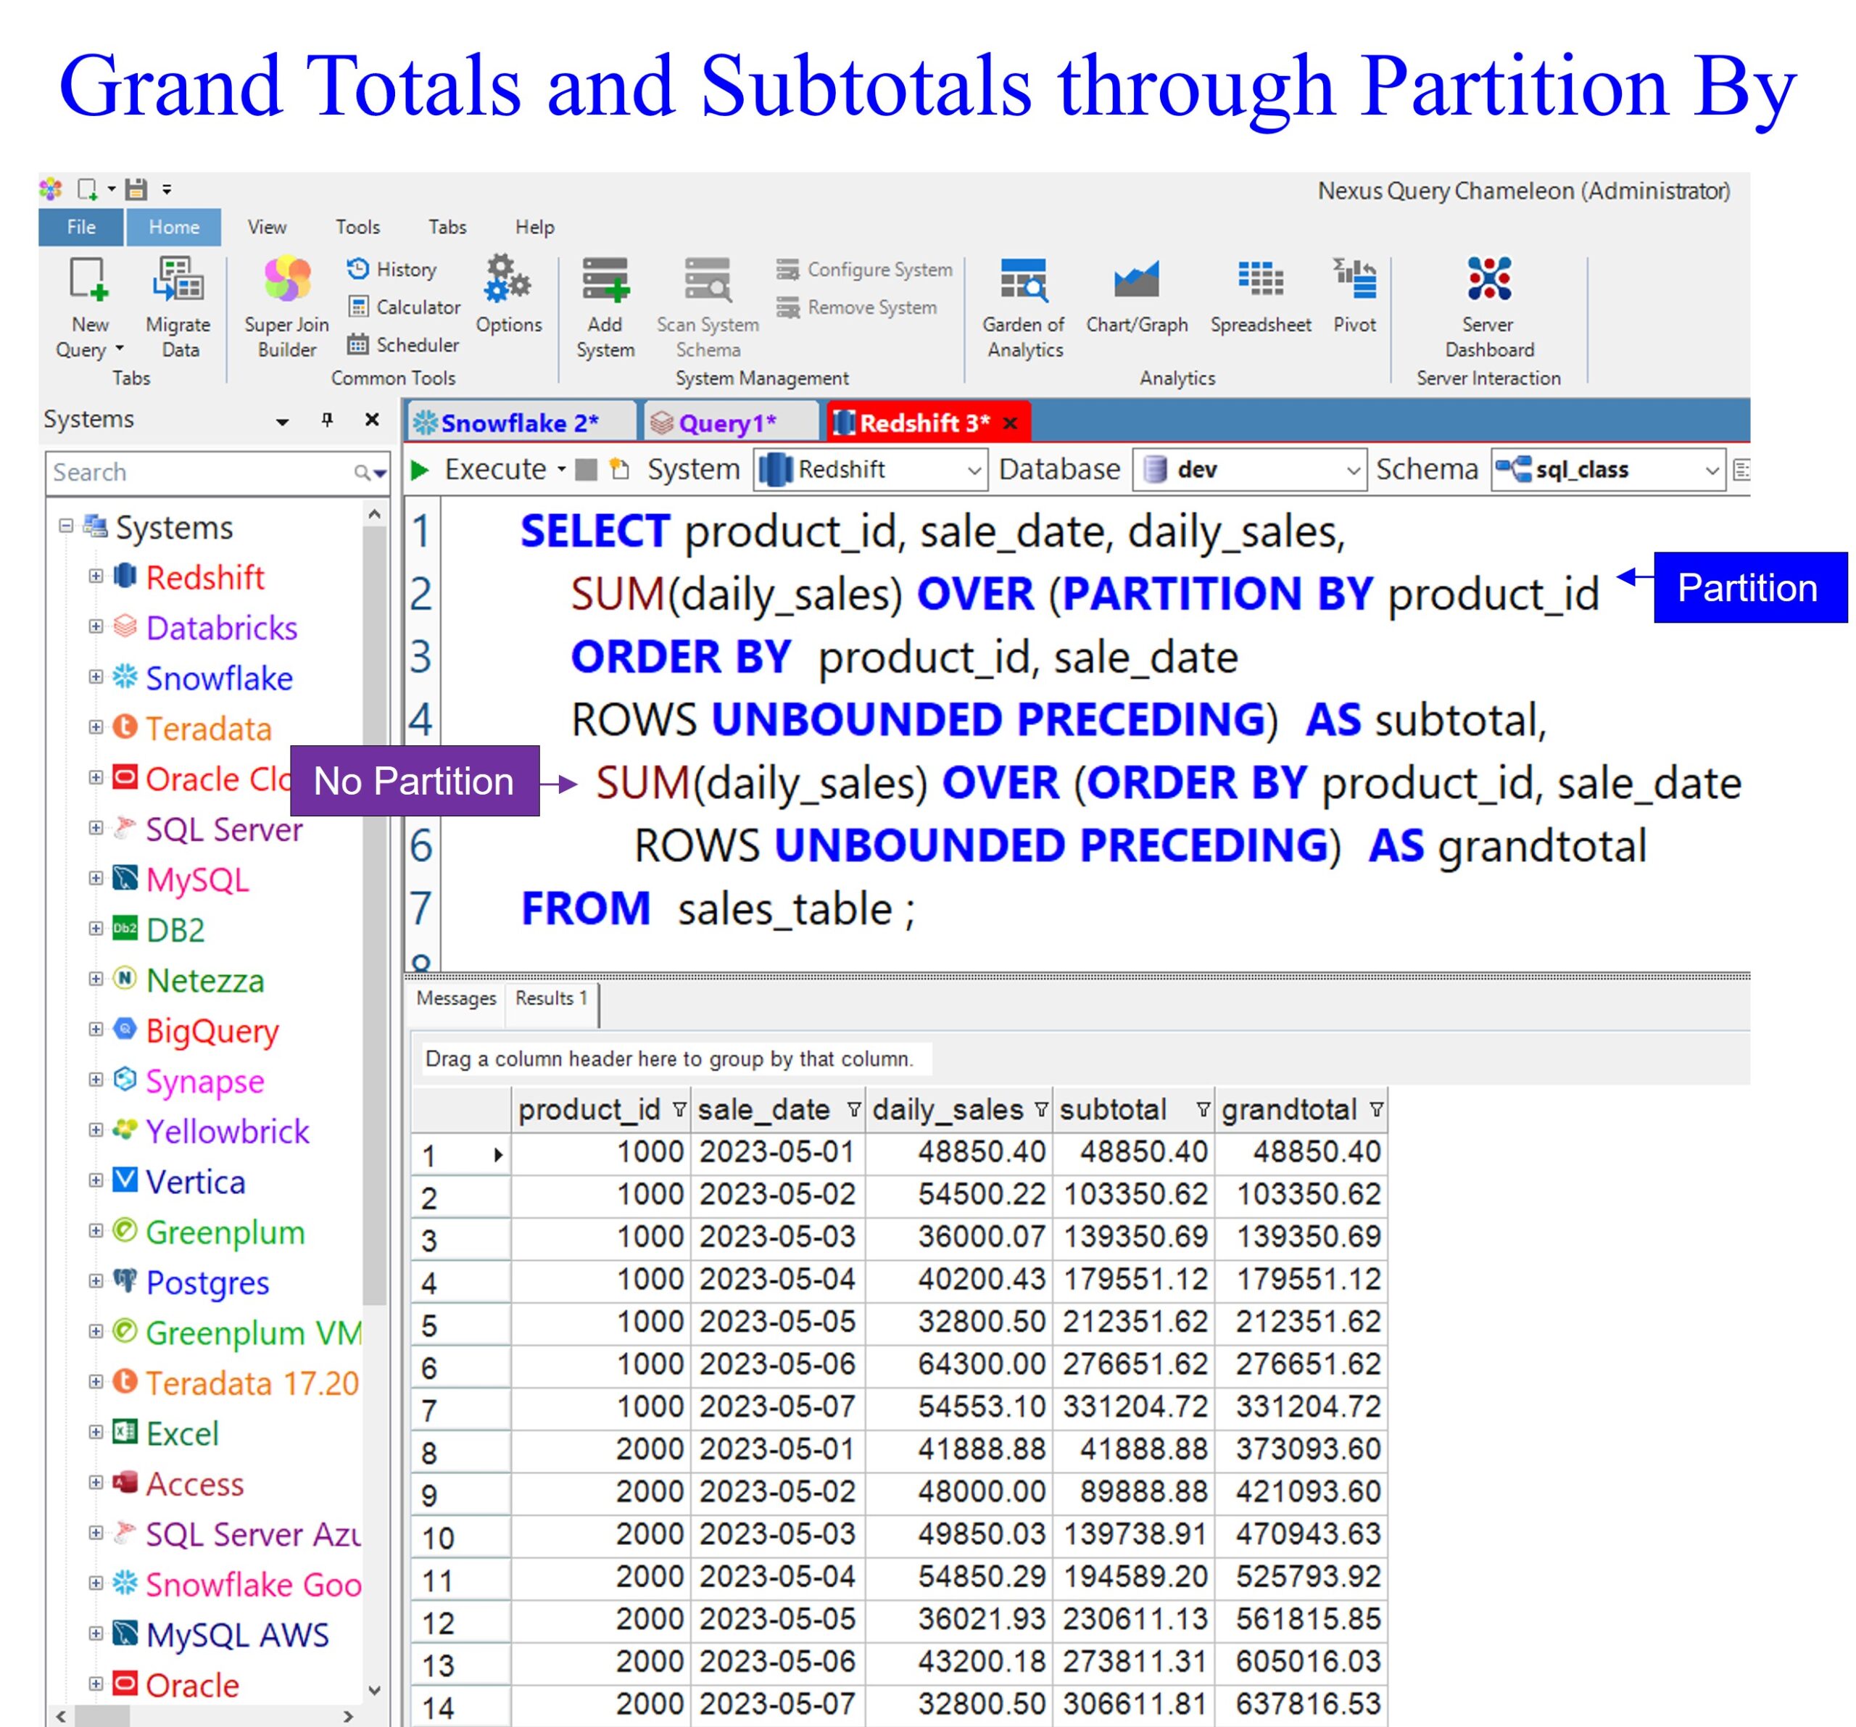Open the History tool
Viewport: 1856px width, 1727px height.
[392, 269]
